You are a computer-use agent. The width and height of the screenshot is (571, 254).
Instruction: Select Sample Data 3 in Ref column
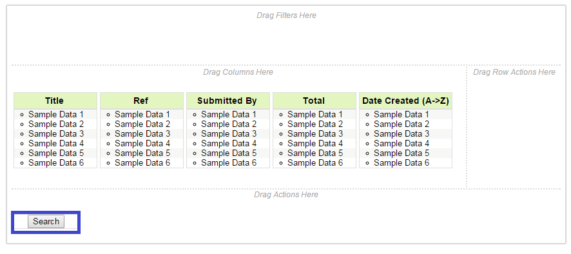click(x=142, y=133)
